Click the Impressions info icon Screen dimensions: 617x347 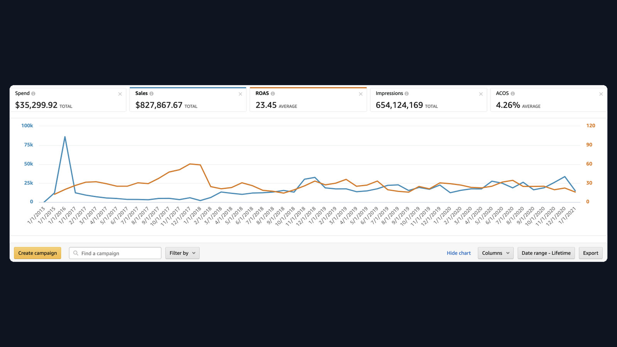pyautogui.click(x=406, y=94)
